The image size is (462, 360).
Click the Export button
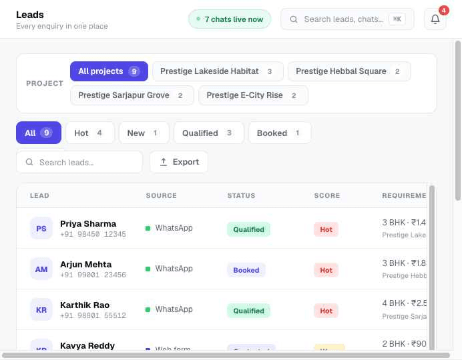coord(179,162)
